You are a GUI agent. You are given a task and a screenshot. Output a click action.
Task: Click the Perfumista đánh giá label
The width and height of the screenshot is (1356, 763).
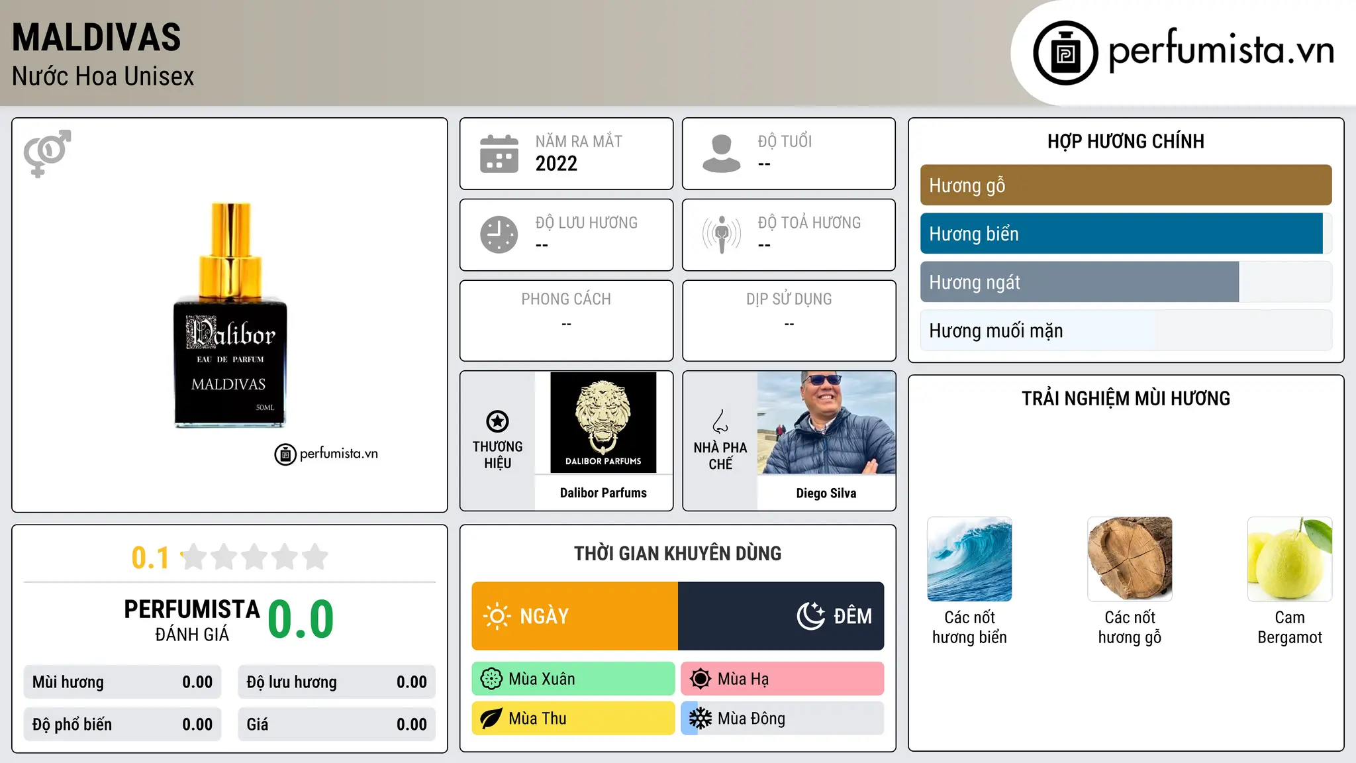(x=192, y=620)
